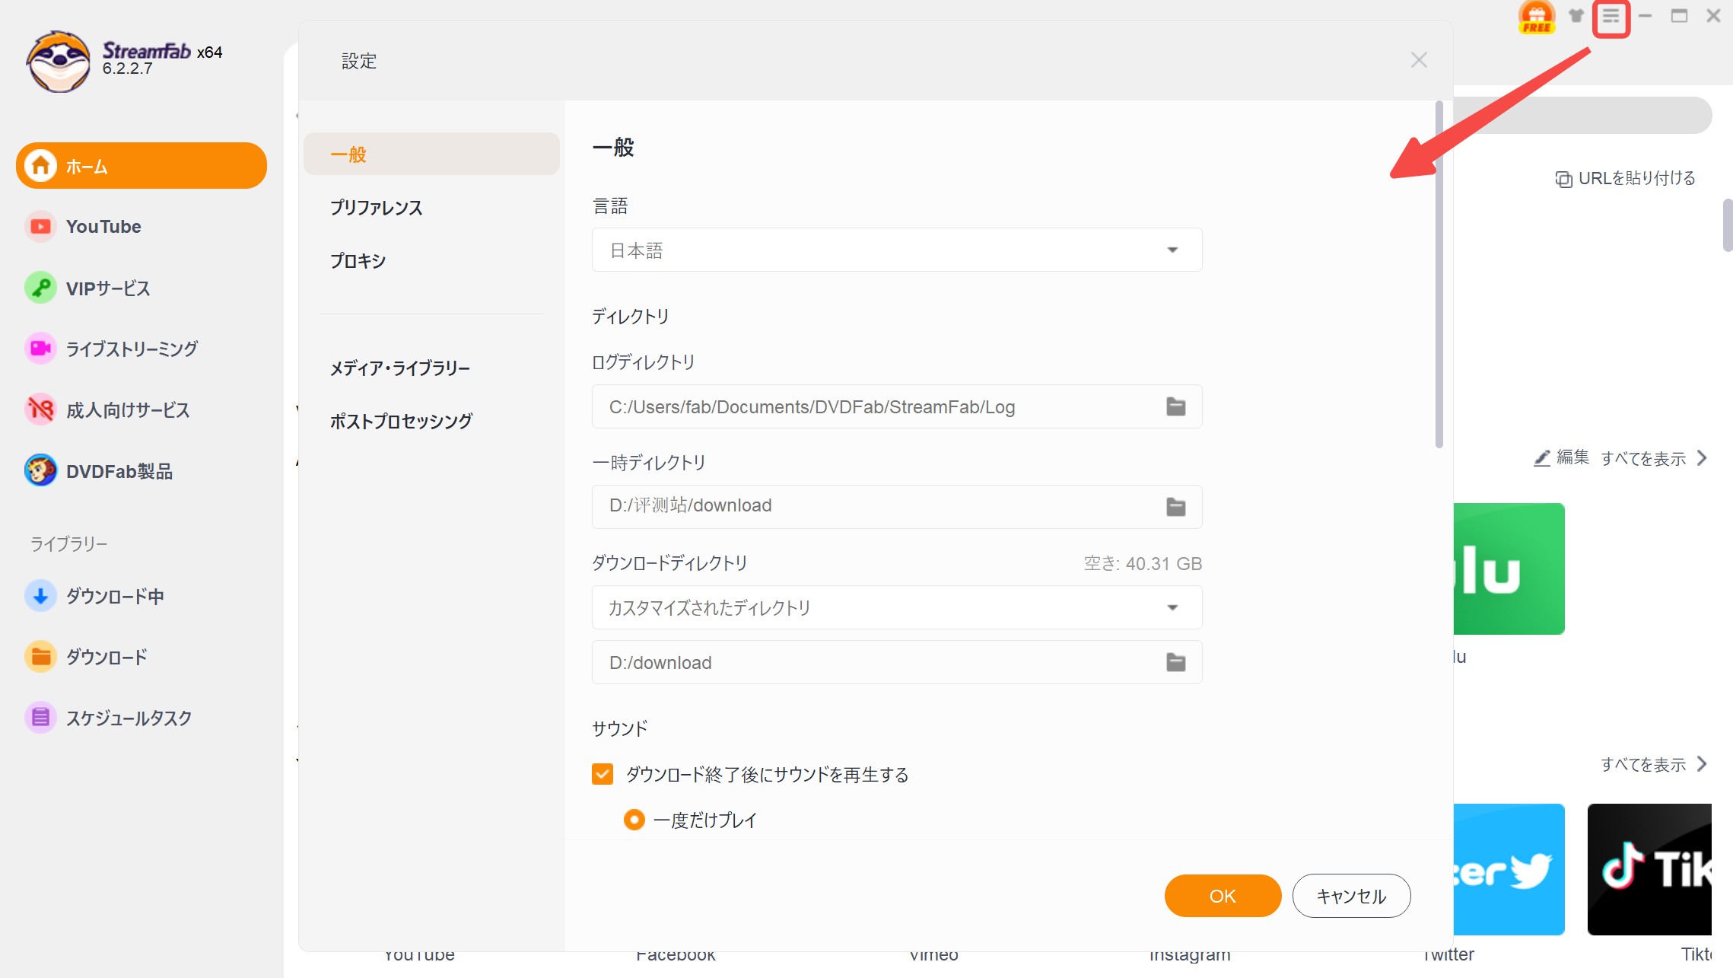The image size is (1733, 978).
Task: Click the edit pencil icon
Action: (1542, 458)
